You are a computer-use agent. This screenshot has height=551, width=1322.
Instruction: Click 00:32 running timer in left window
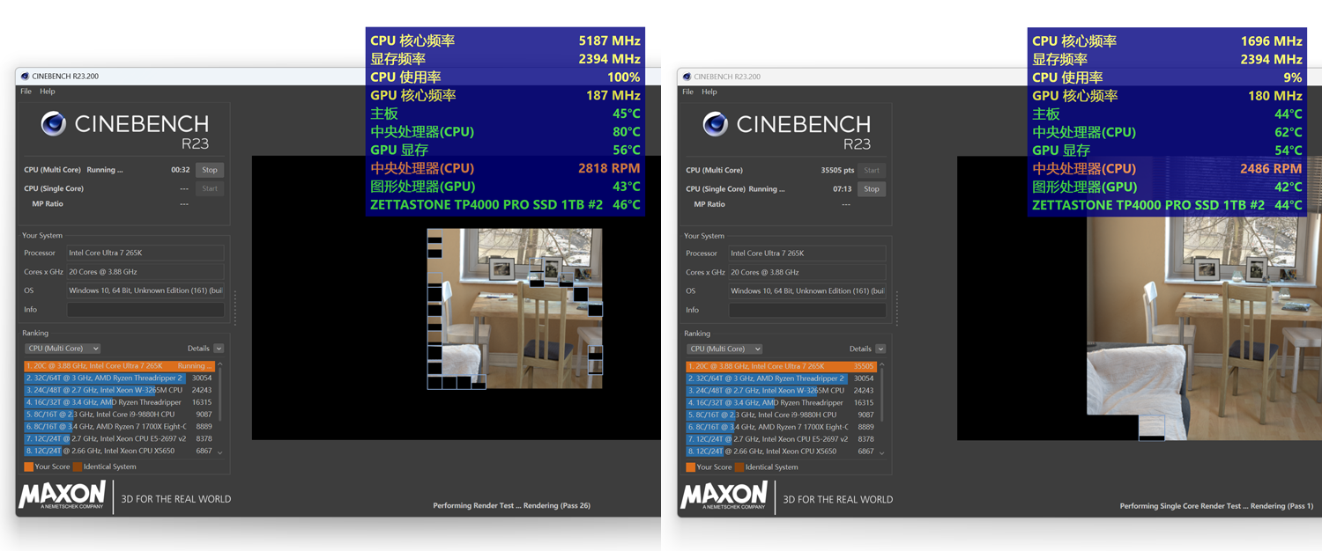point(181,170)
